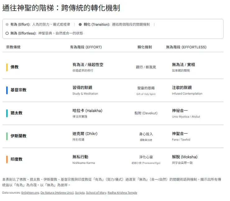
Task: Click the Gift of Holy Spirit subtitle
Action: pyautogui.click(x=146, y=94)
